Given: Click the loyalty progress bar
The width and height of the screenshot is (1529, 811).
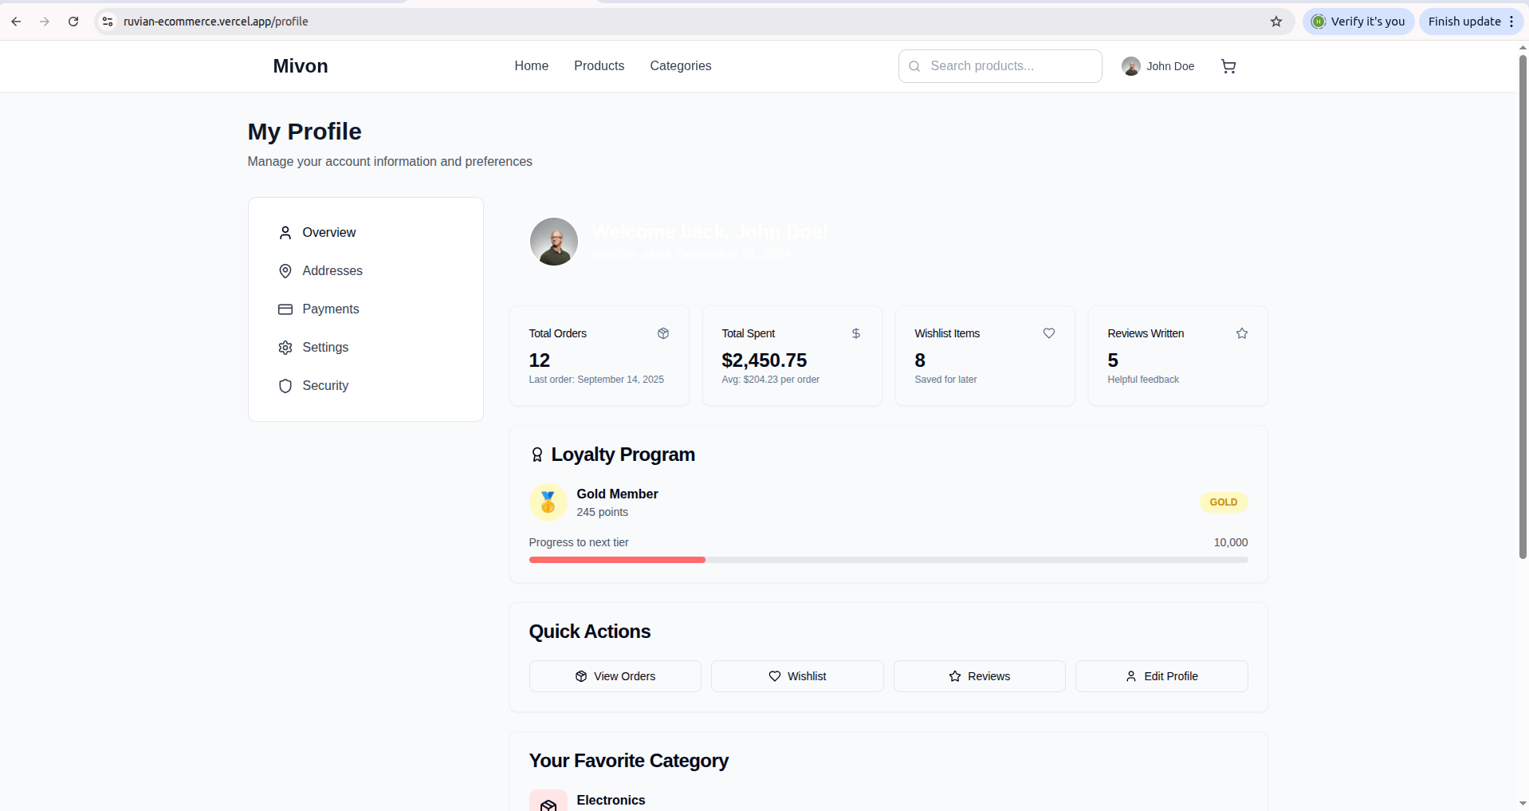Looking at the screenshot, I should (x=889, y=560).
